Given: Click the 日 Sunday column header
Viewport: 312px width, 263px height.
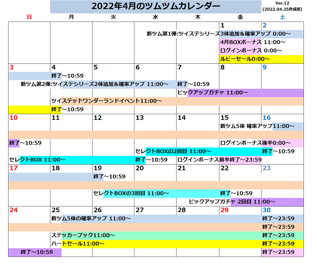Looking at the screenshot, I should [x=29, y=17].
